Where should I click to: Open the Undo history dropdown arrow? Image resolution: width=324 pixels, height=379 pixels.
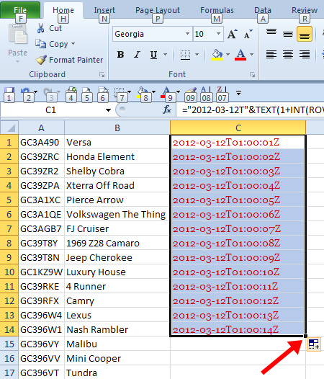pos(35,92)
